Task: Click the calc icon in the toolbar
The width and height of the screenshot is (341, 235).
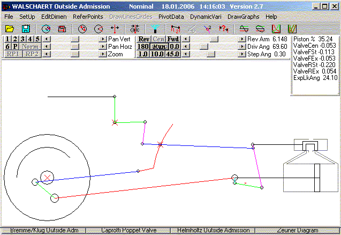Action: [134, 28]
